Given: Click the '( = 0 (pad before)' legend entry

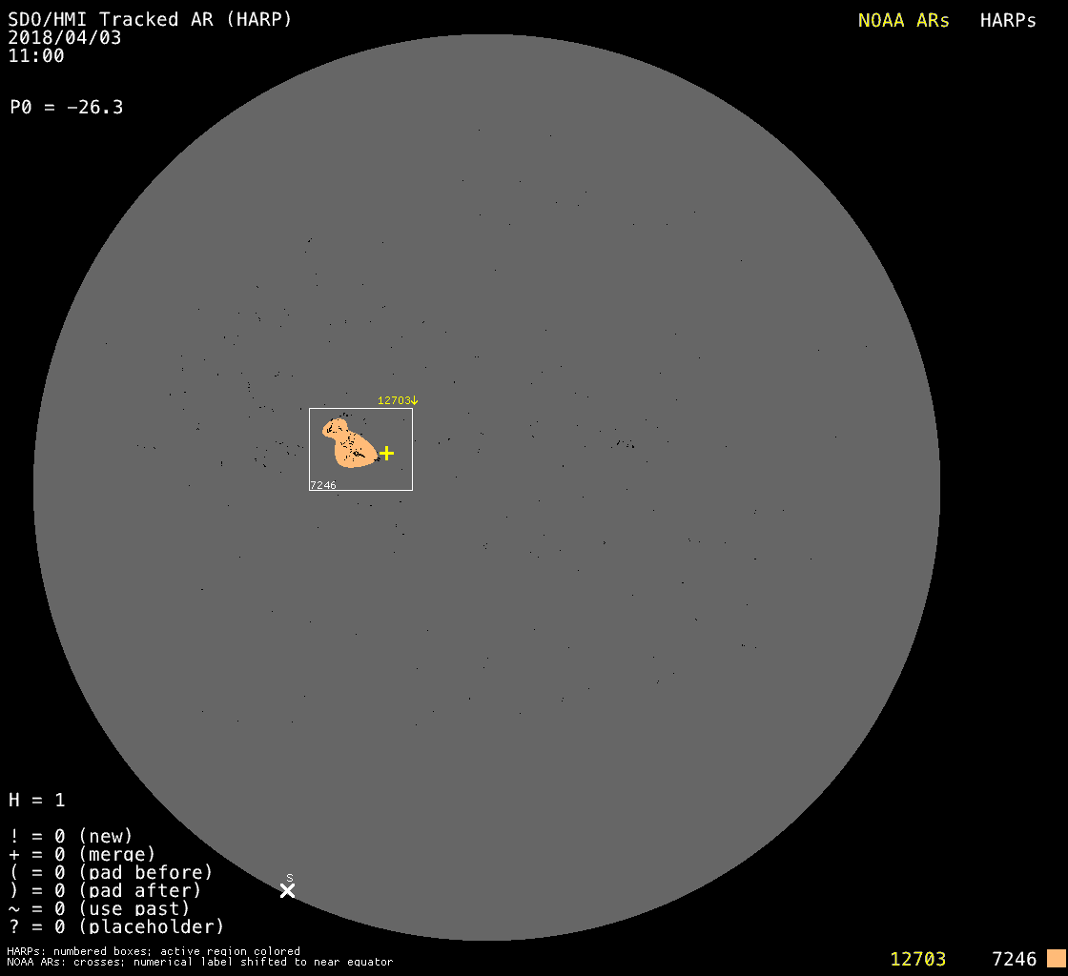Looking at the screenshot, I should point(111,872).
